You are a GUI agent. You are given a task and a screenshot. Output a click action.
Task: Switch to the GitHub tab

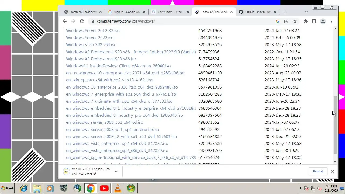(x=258, y=12)
